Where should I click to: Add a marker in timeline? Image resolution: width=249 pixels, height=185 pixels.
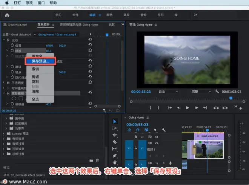tap(155, 130)
